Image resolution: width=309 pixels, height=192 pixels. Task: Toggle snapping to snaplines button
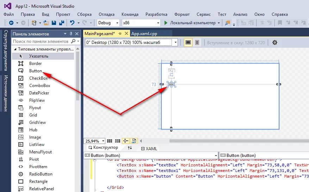point(125,141)
